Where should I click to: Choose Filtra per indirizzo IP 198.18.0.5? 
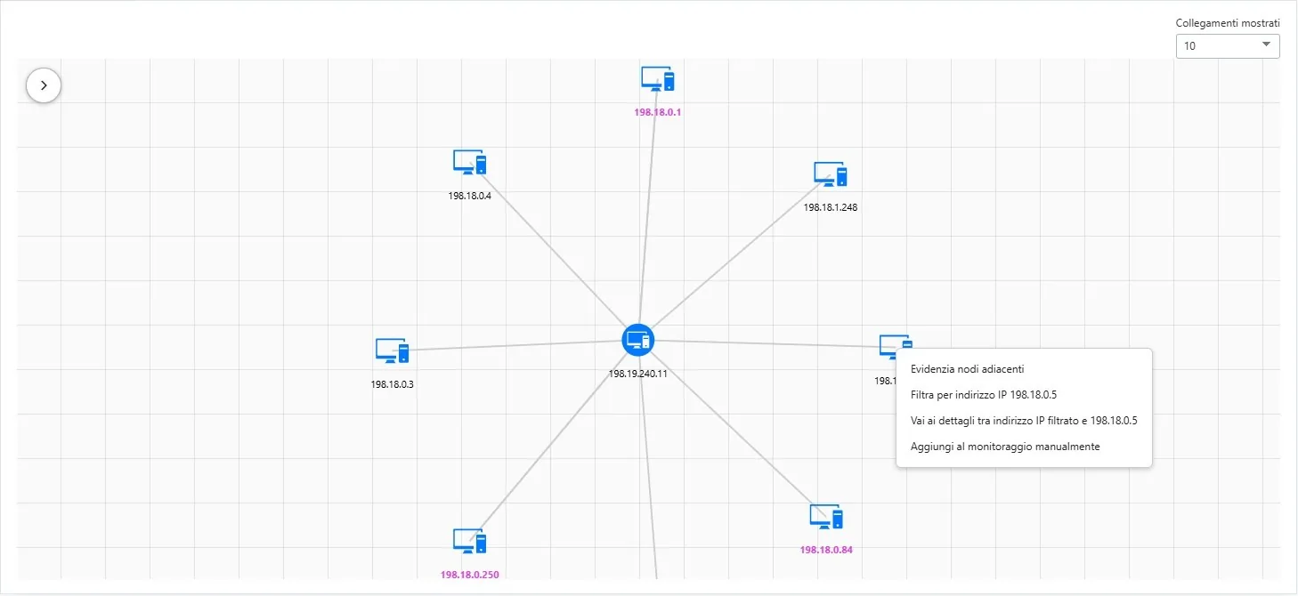coord(1024,395)
